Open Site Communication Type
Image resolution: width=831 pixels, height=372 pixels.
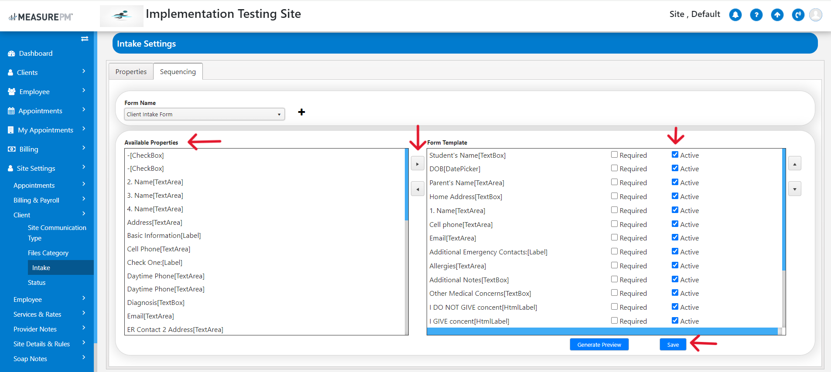[57, 233]
